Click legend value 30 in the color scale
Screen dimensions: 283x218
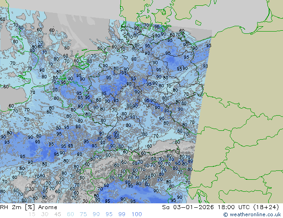tap(45, 214)
